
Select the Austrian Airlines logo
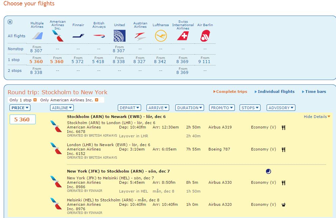pos(140,36)
